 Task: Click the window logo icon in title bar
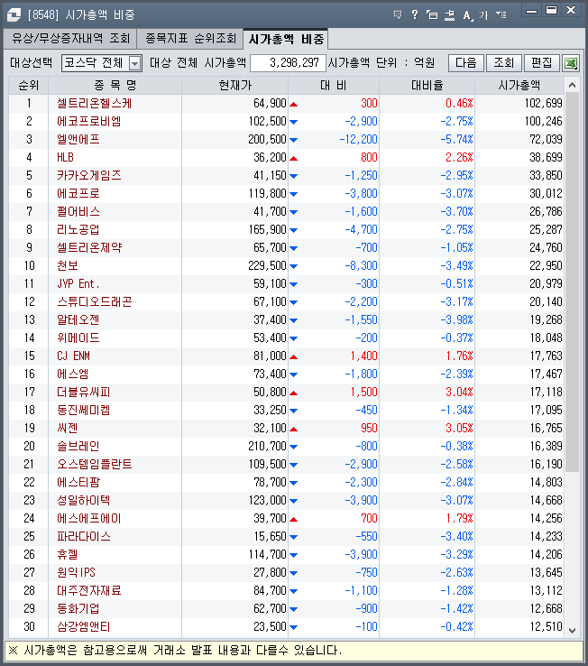tap(14, 14)
